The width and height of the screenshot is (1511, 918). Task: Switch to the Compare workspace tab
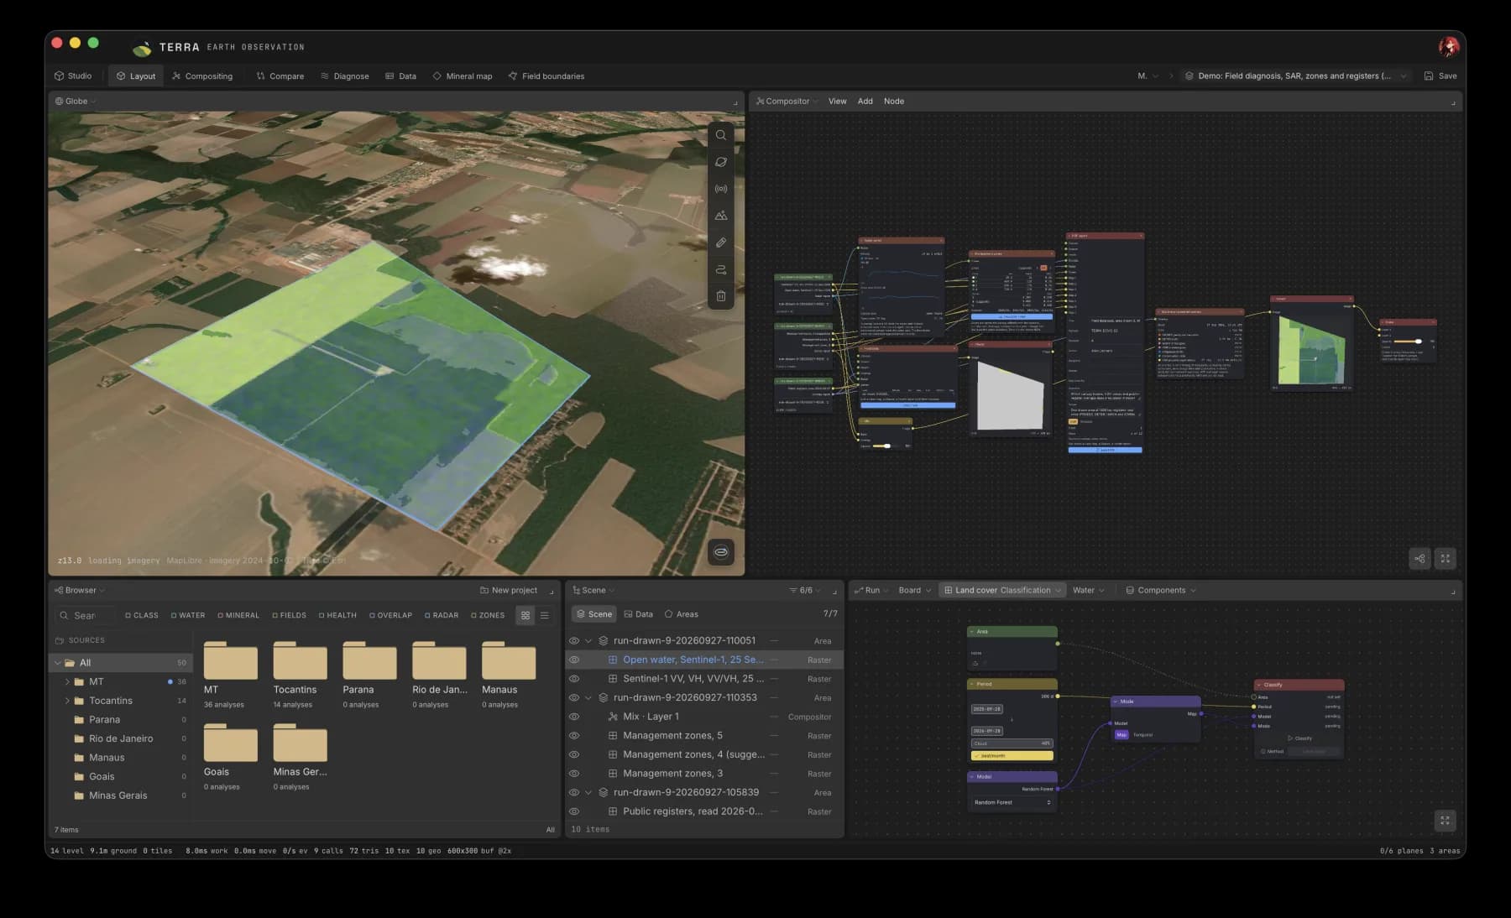(280, 76)
